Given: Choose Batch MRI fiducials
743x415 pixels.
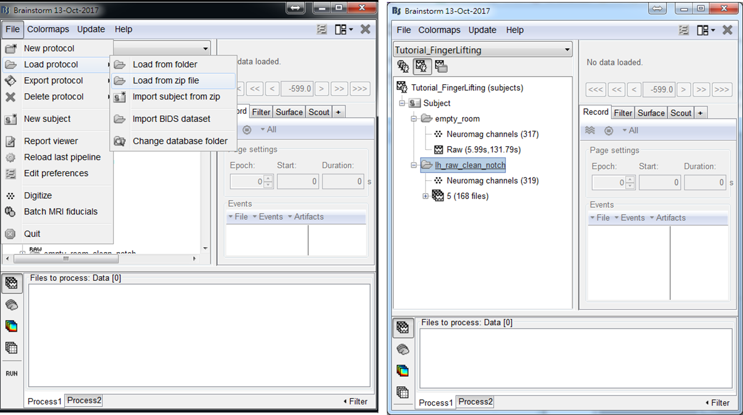Looking at the screenshot, I should pyautogui.click(x=58, y=211).
